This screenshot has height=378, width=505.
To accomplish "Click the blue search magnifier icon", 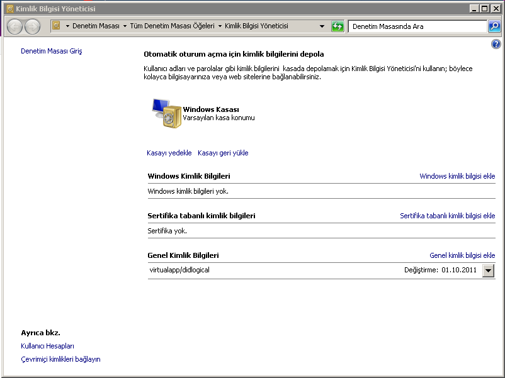I will pos(494,26).
